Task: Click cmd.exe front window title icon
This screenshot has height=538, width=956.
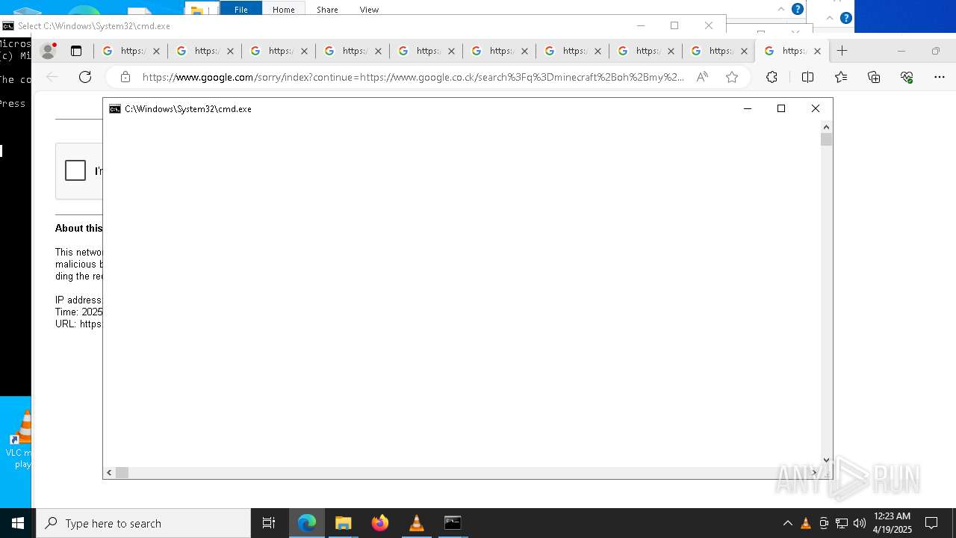Action: [x=115, y=109]
